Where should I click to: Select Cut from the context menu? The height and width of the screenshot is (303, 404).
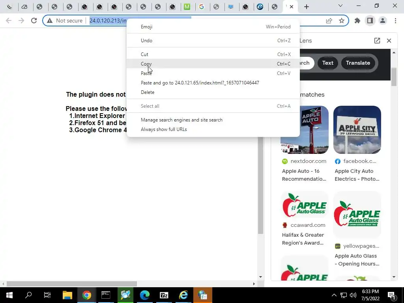[213, 54]
